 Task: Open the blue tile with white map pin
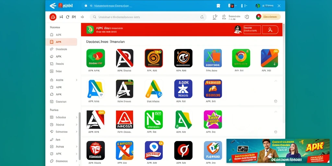pos(154,150)
